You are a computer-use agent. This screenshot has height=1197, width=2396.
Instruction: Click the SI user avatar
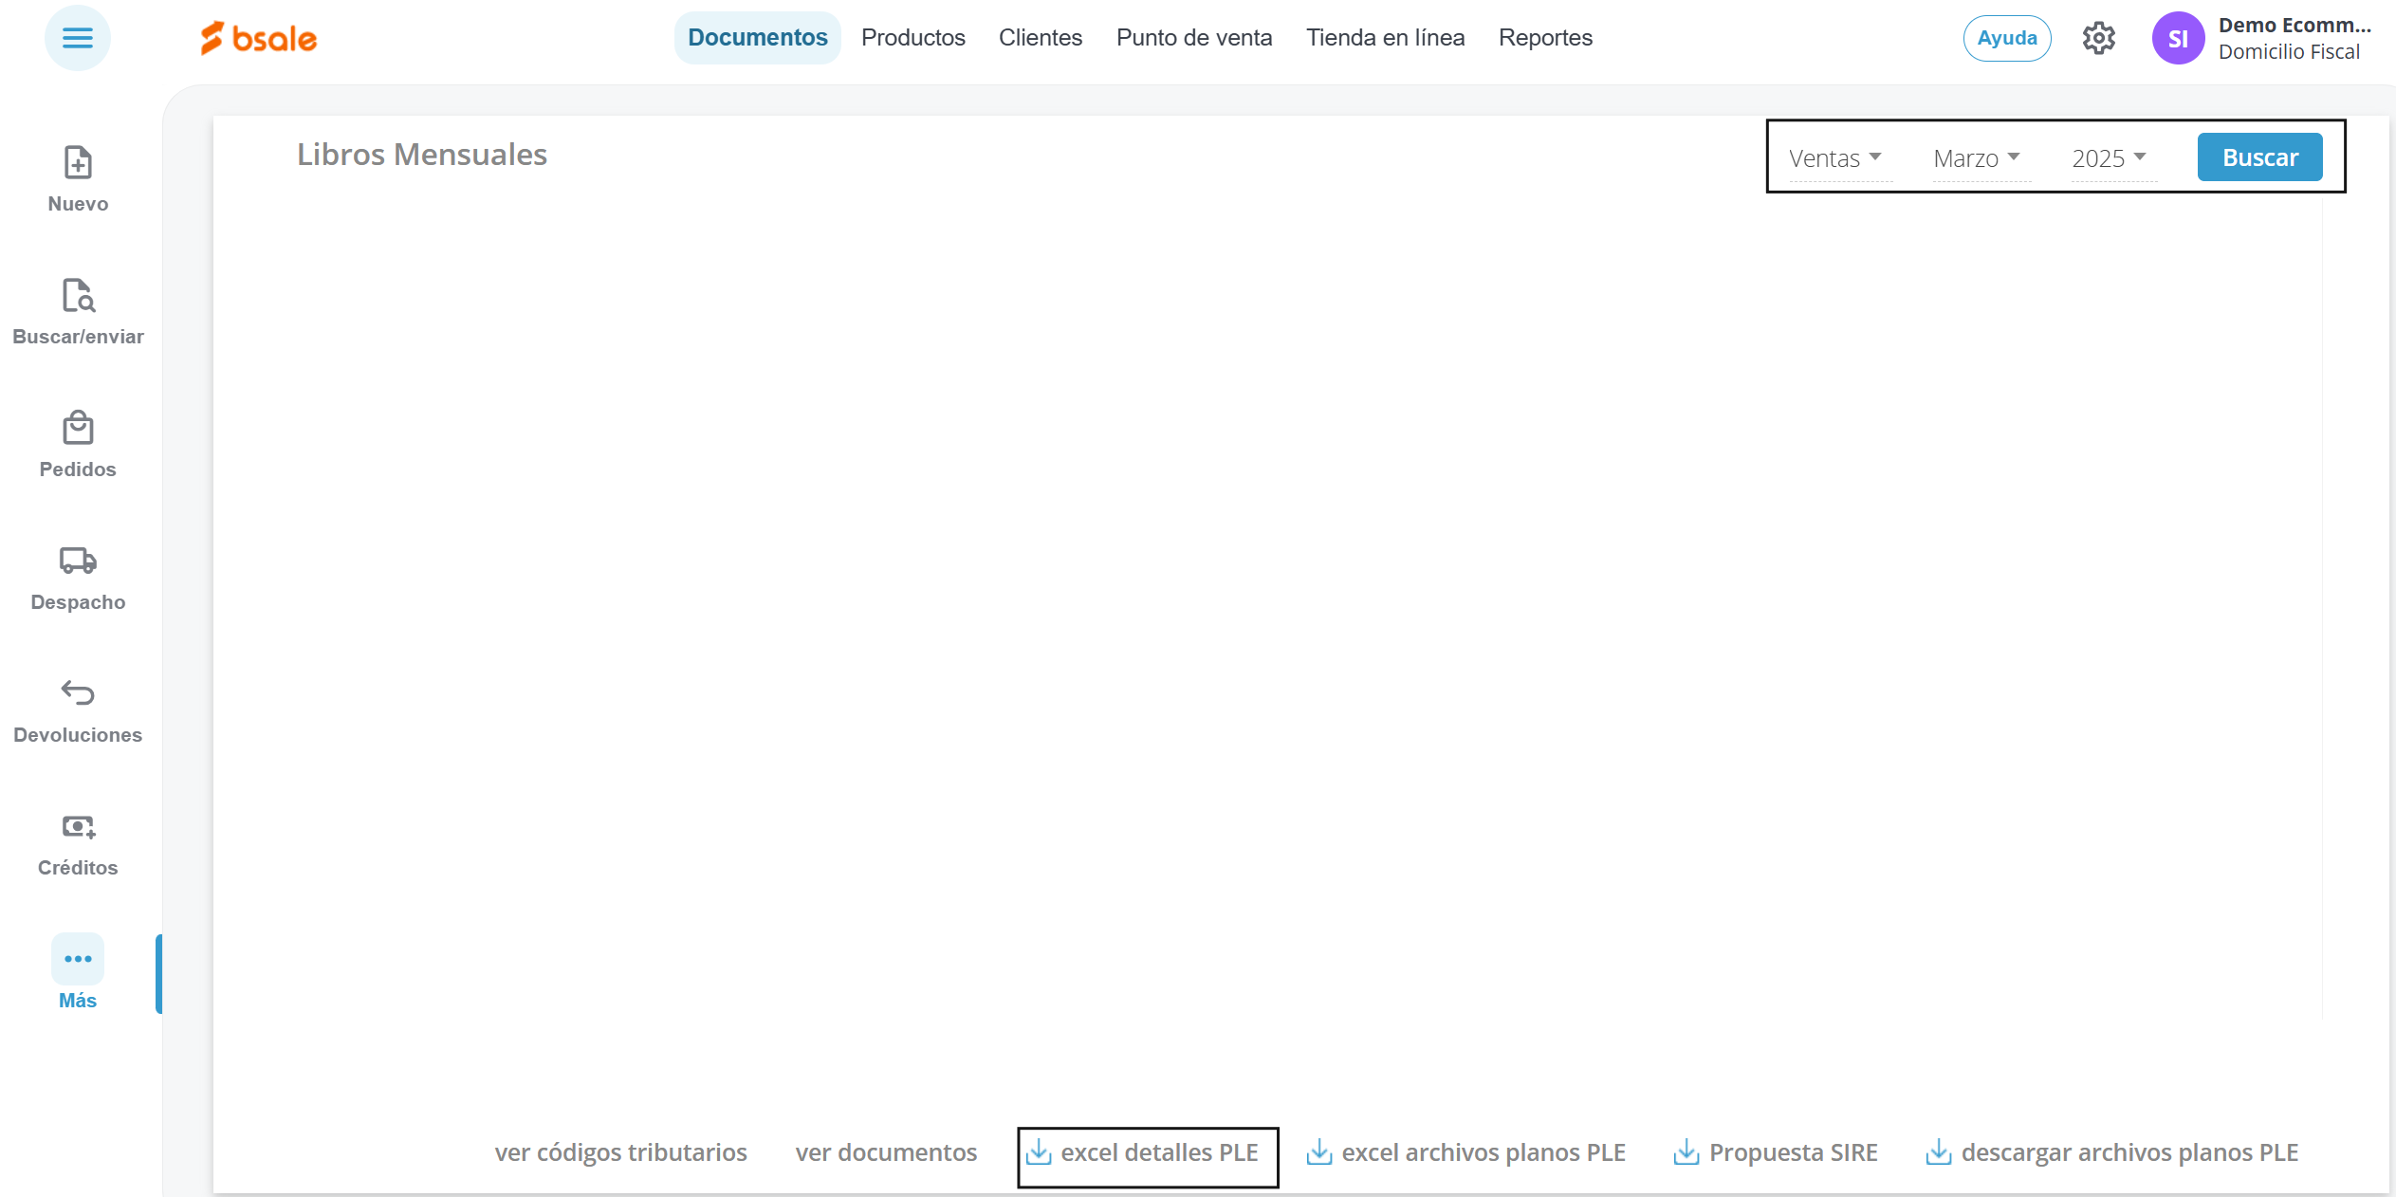[2178, 38]
